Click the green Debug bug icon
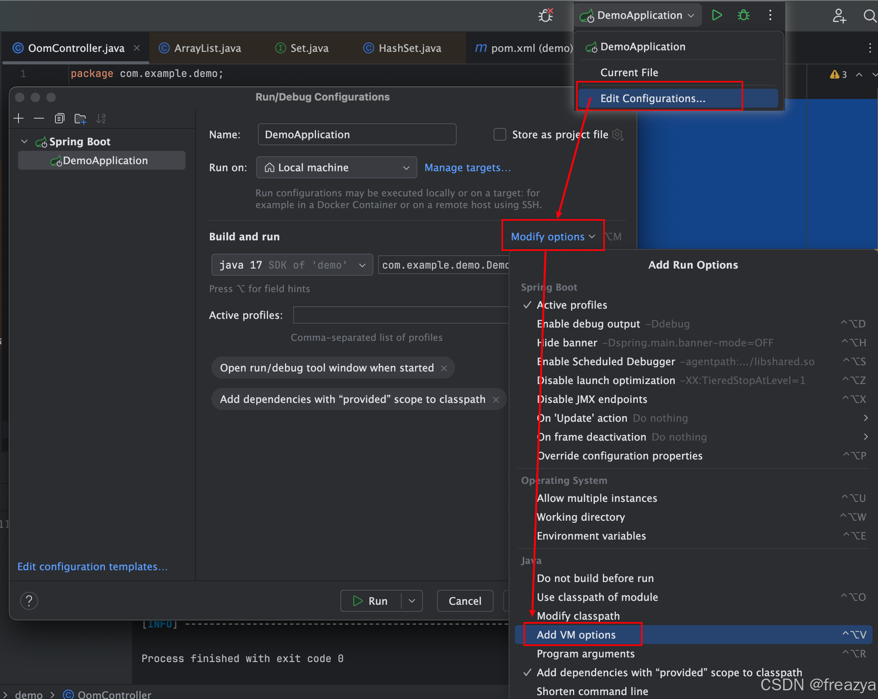This screenshot has width=878, height=699. pyautogui.click(x=743, y=15)
